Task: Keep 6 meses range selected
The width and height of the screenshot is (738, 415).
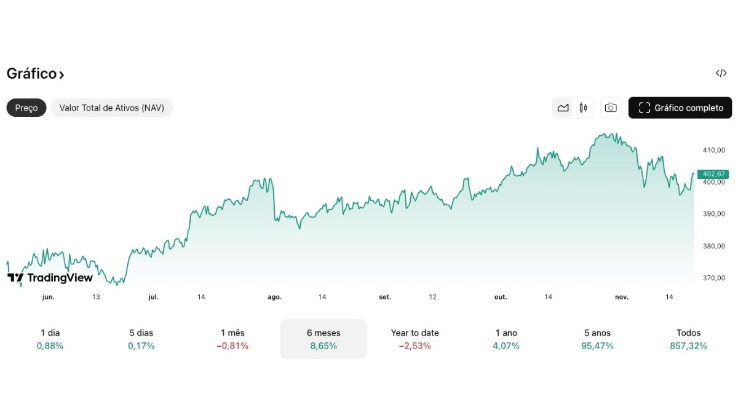Action: pyautogui.click(x=323, y=339)
